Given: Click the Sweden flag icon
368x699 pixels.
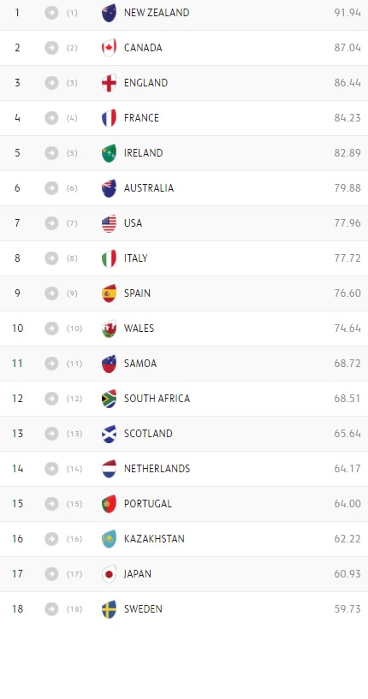Looking at the screenshot, I should [x=109, y=609].
